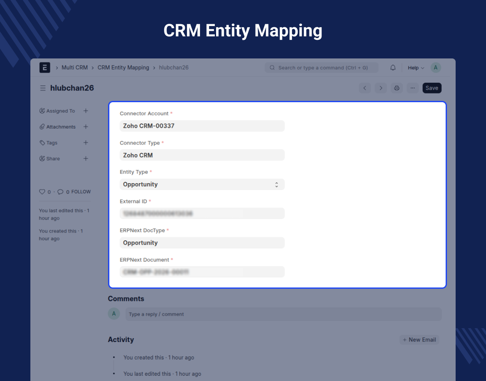Click the search magnifier icon in search bar
The width and height of the screenshot is (486, 381).
coord(272,68)
